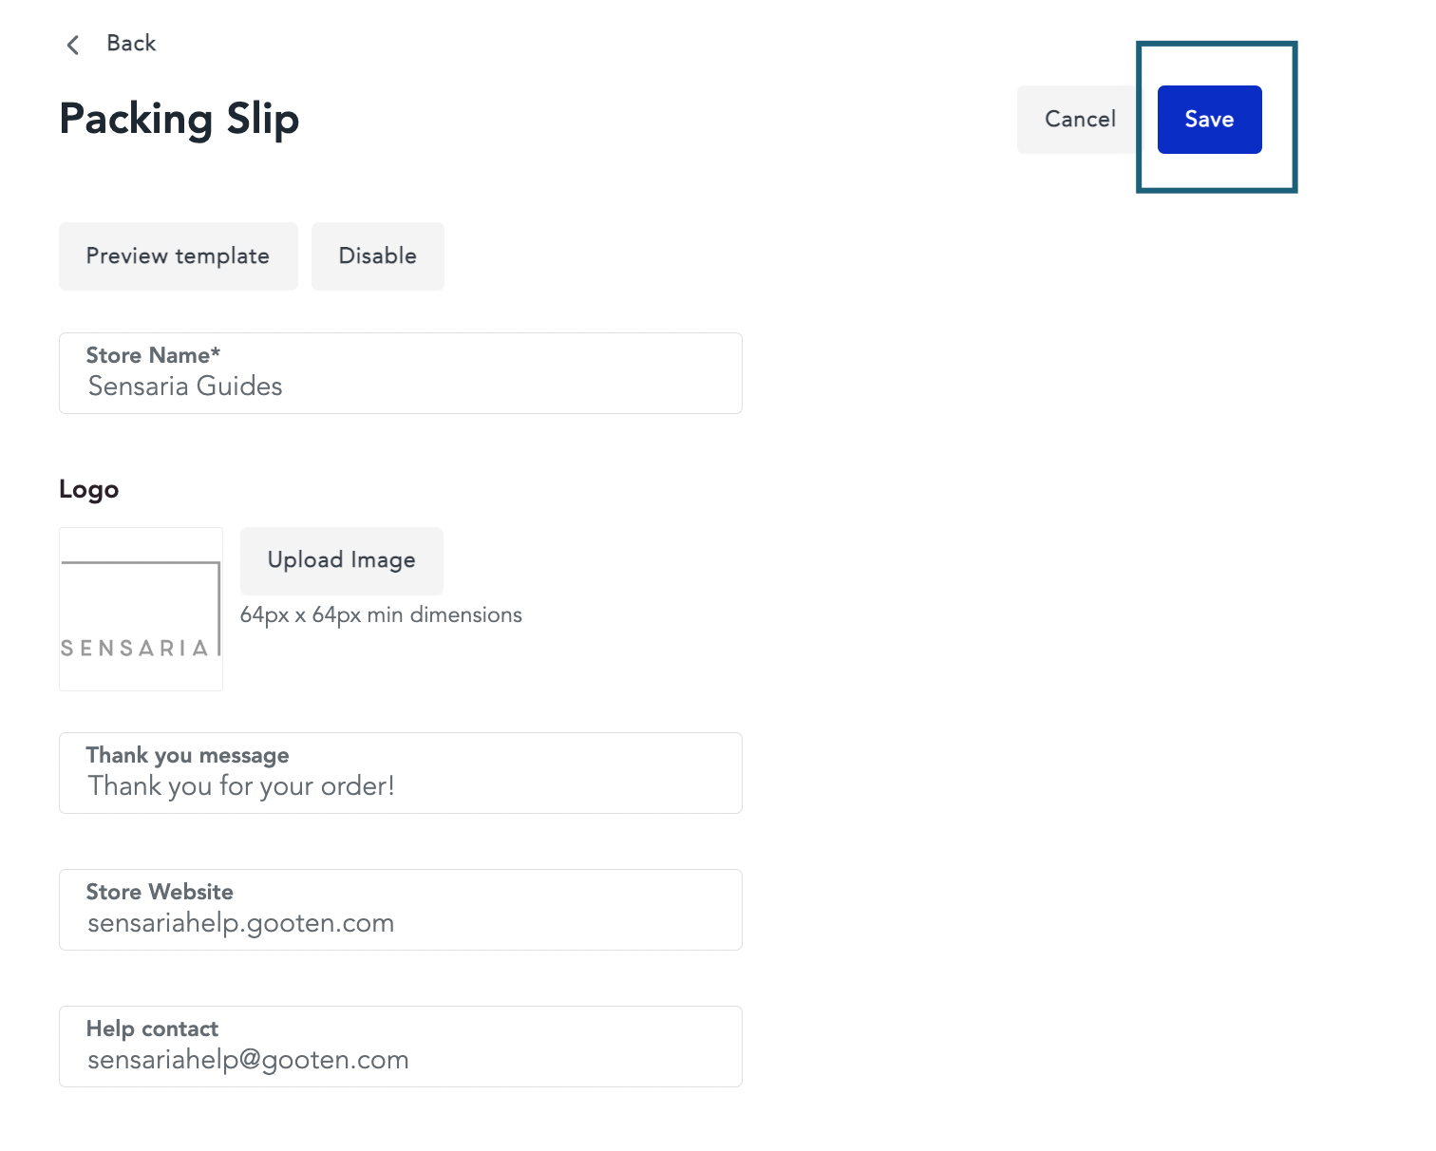Disable the packing slip
Image resolution: width=1436 pixels, height=1151 pixels.
(378, 256)
